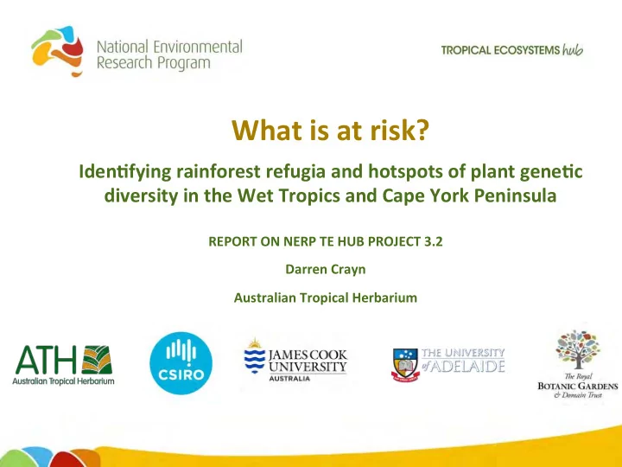Viewport: 622px width, 467px height.
Task: Click the Royal Botanic Gardens tree logo
Action: [578, 364]
